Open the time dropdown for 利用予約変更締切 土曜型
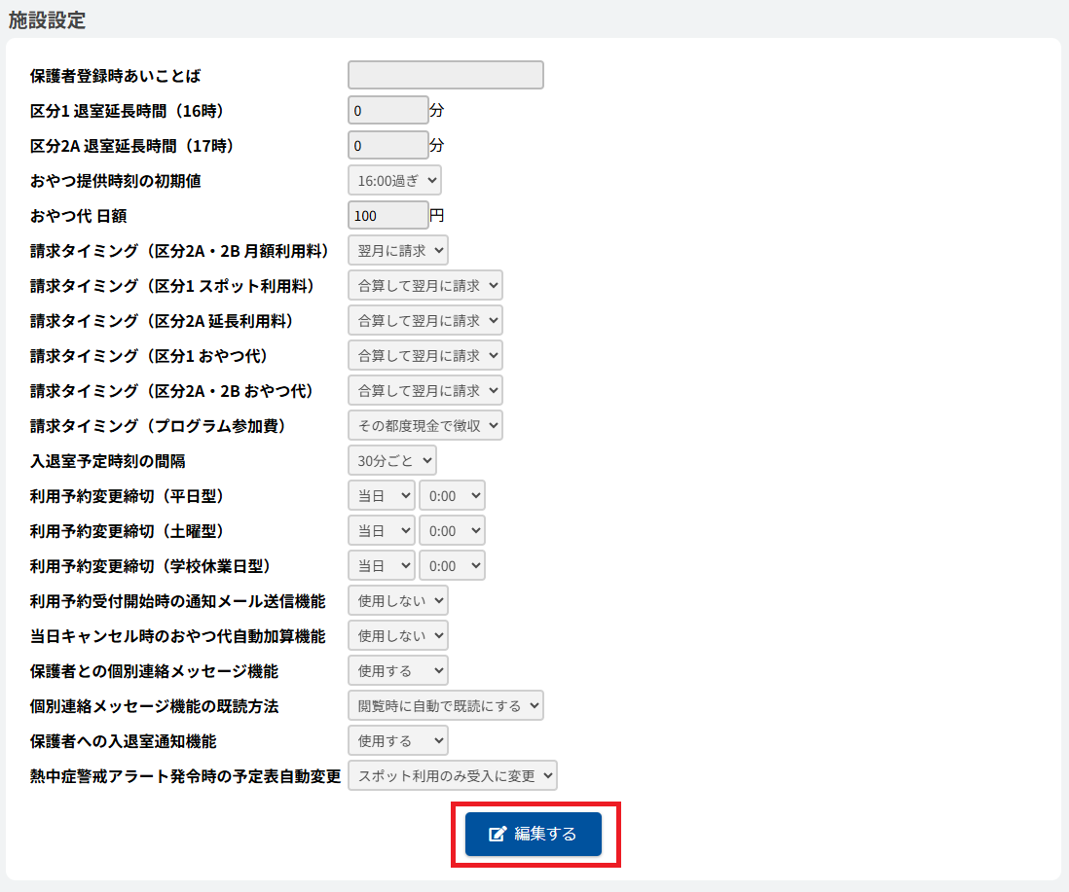The image size is (1069, 892). click(452, 530)
